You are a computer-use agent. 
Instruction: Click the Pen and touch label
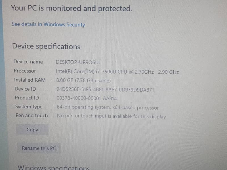pyautogui.click(x=31, y=116)
